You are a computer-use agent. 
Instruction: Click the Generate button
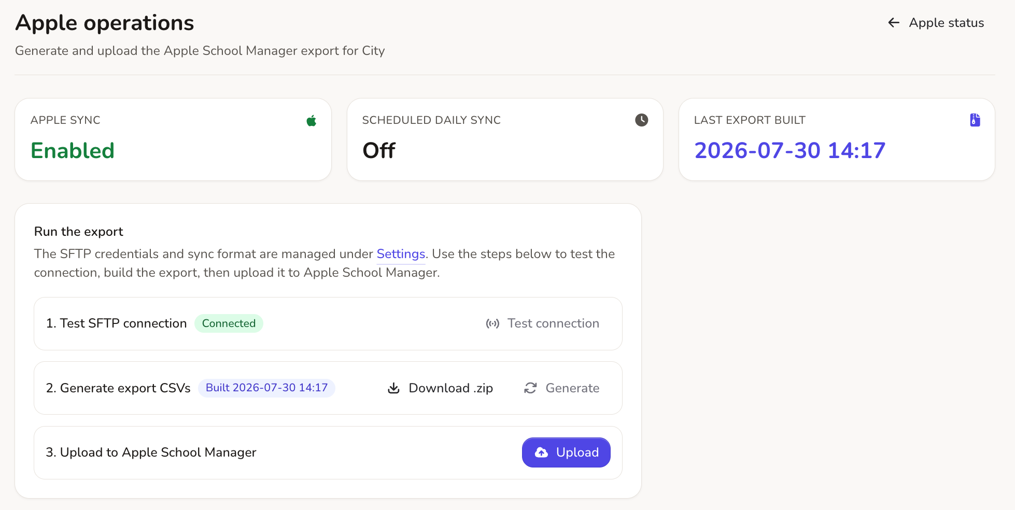pos(561,388)
